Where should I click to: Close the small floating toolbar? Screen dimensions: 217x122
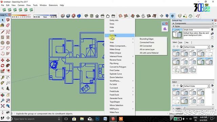click(166, 24)
